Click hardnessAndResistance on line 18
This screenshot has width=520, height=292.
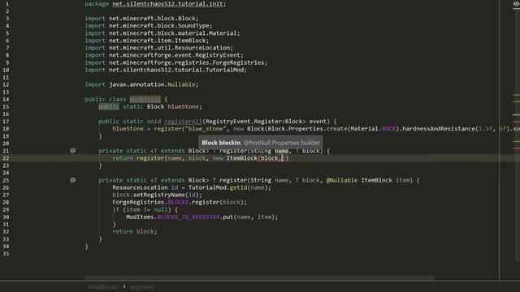coord(439,128)
